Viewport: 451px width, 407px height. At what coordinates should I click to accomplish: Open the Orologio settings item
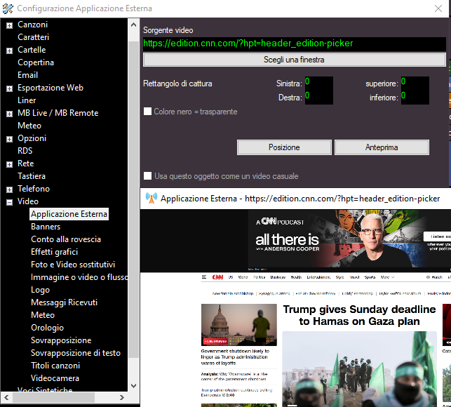pyautogui.click(x=47, y=328)
